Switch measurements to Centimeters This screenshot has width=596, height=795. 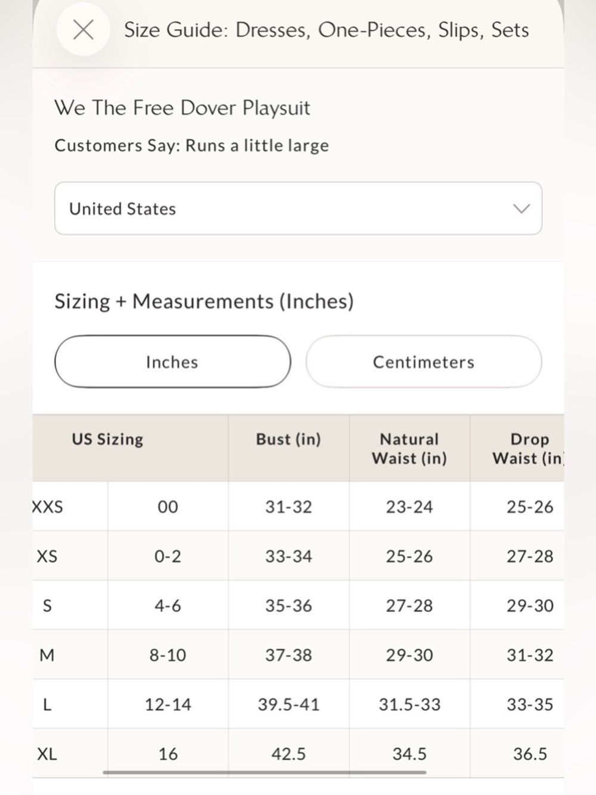424,361
